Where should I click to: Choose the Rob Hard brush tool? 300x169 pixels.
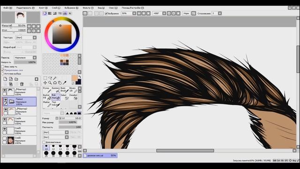coord(56,97)
